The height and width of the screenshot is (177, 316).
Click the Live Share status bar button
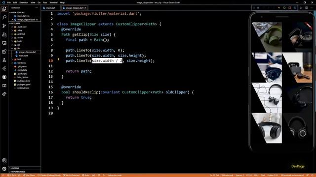[x=29, y=176]
